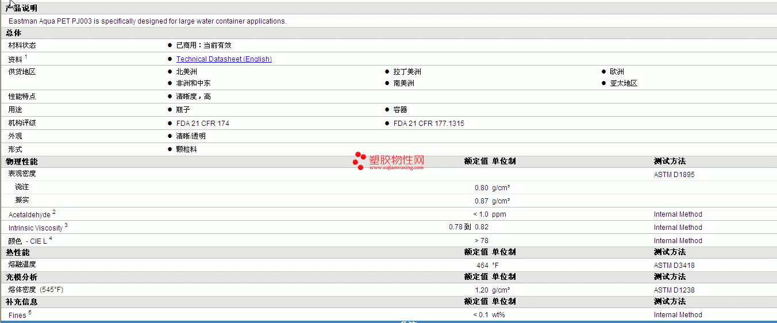Click the 性能特点 row label

(22, 97)
